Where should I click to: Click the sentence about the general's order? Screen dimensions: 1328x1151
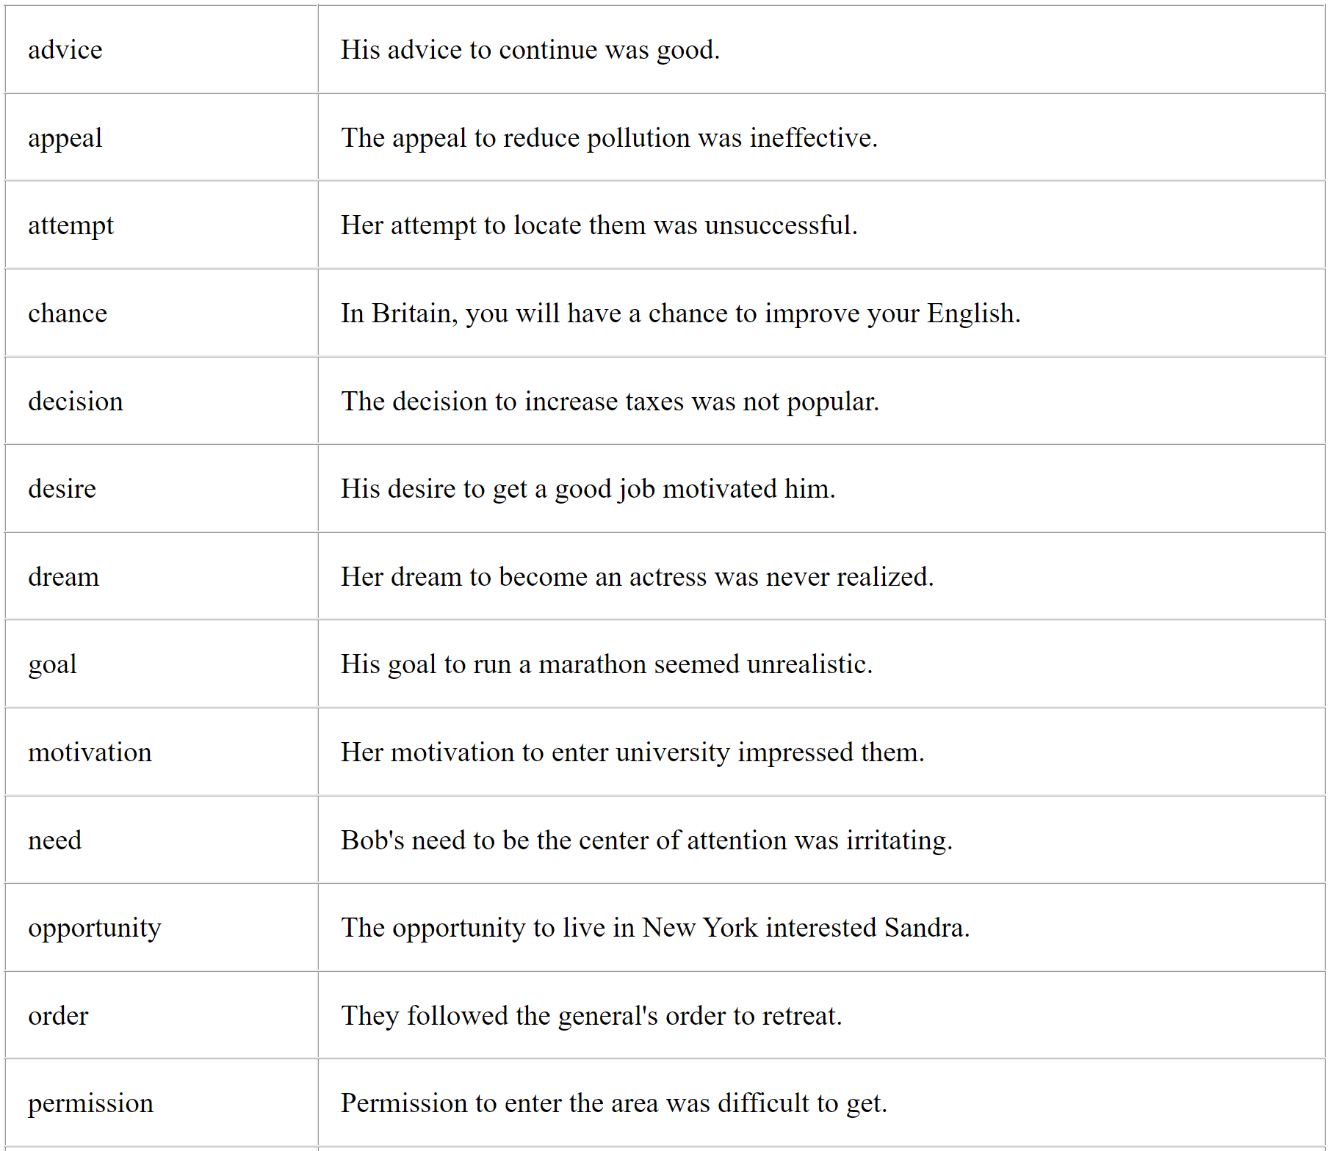(x=591, y=1016)
